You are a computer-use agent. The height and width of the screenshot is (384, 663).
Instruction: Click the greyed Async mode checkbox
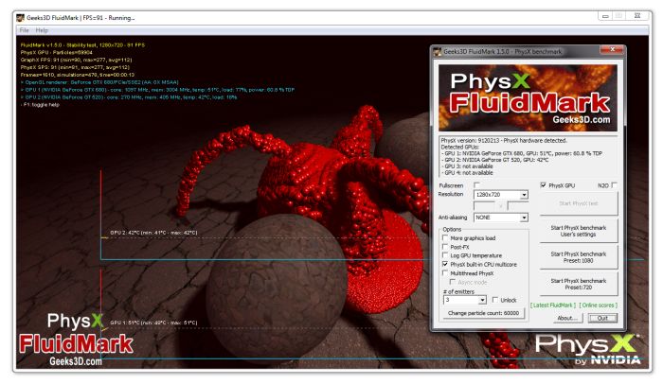[453, 282]
